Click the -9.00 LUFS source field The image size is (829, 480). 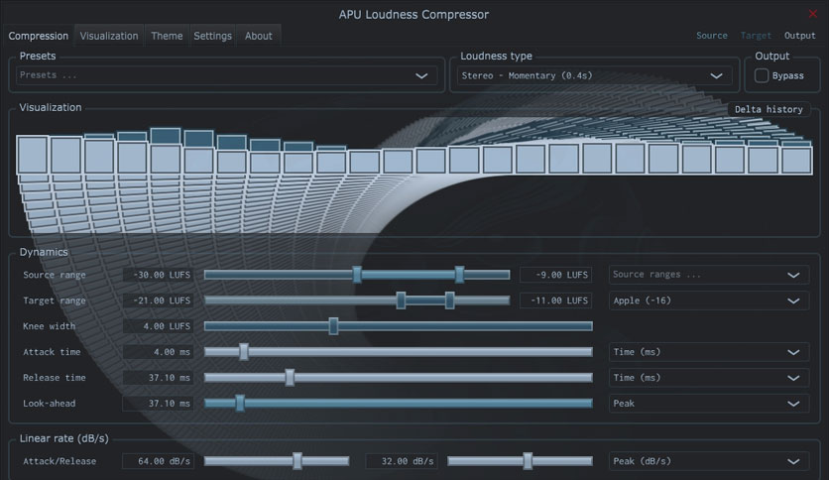555,275
